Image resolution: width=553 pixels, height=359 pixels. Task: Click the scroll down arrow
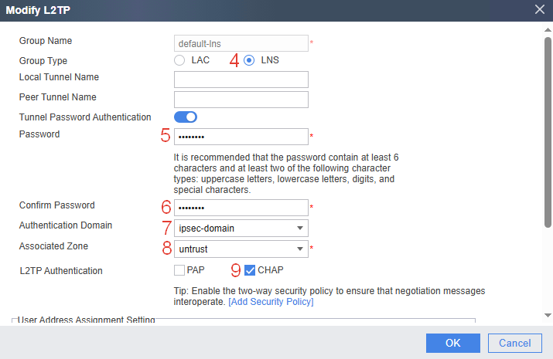tap(548, 315)
